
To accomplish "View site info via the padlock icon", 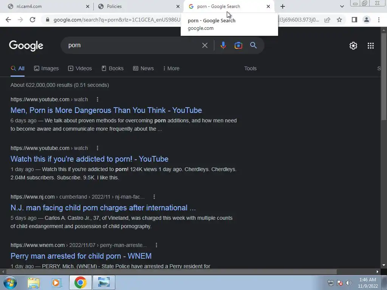I will pyautogui.click(x=48, y=20).
